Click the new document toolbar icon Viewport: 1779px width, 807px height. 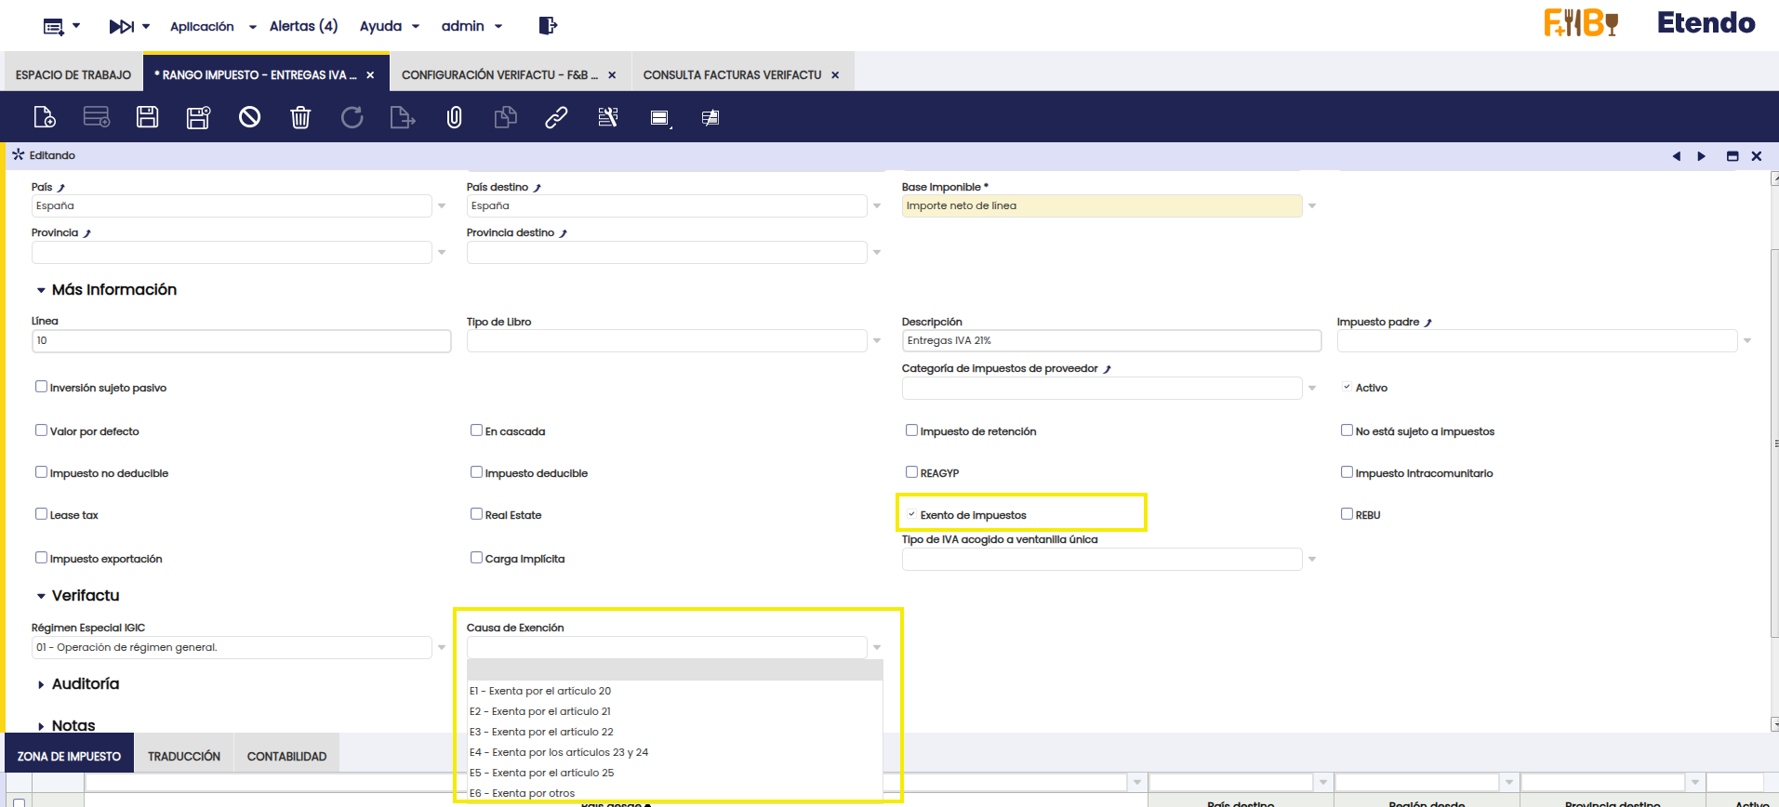click(45, 117)
